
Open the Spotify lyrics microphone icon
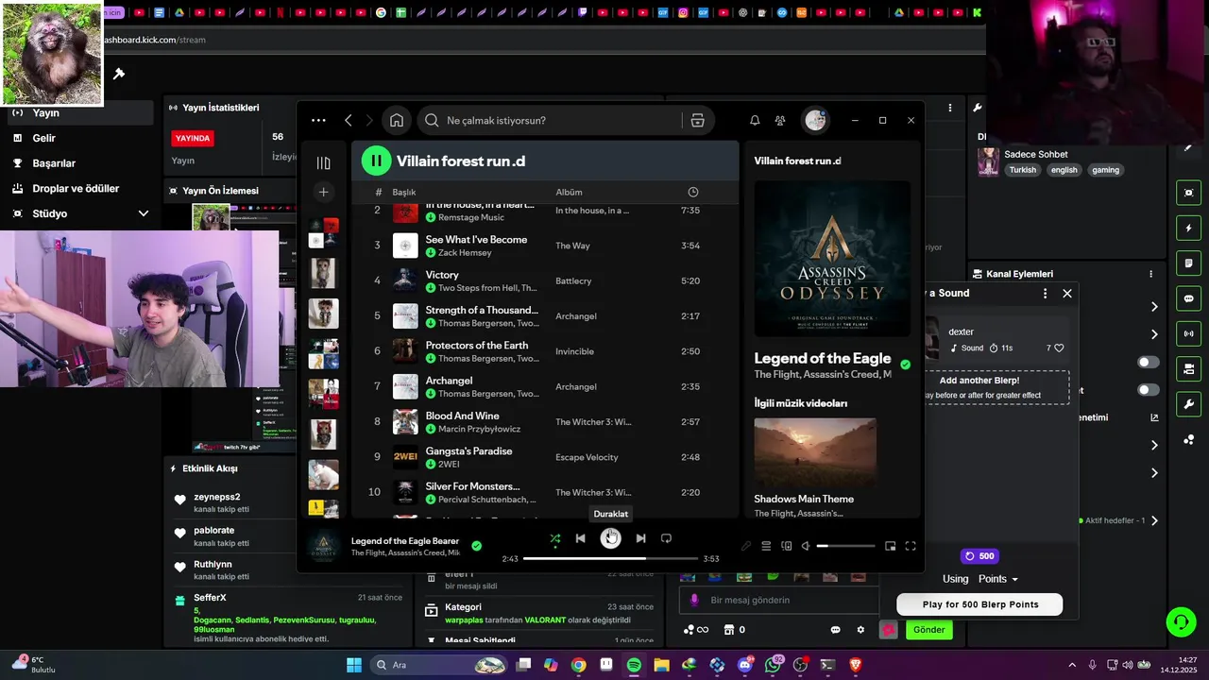[x=746, y=546]
